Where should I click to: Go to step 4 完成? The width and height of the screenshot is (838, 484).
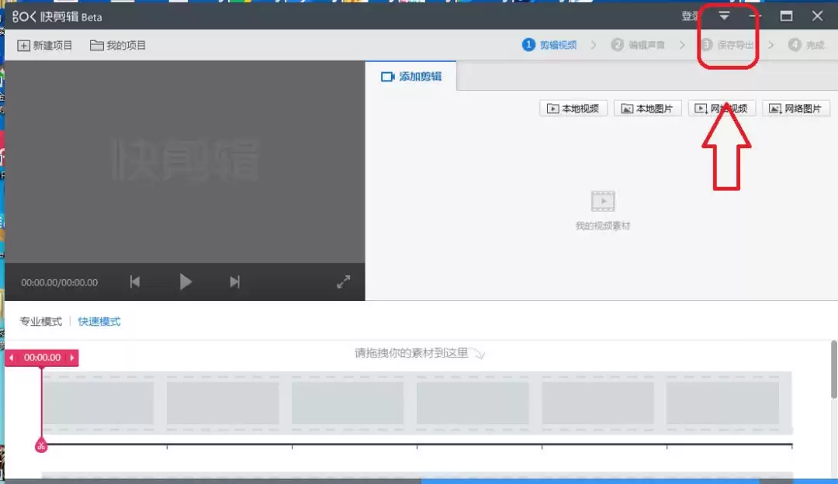pyautogui.click(x=806, y=45)
